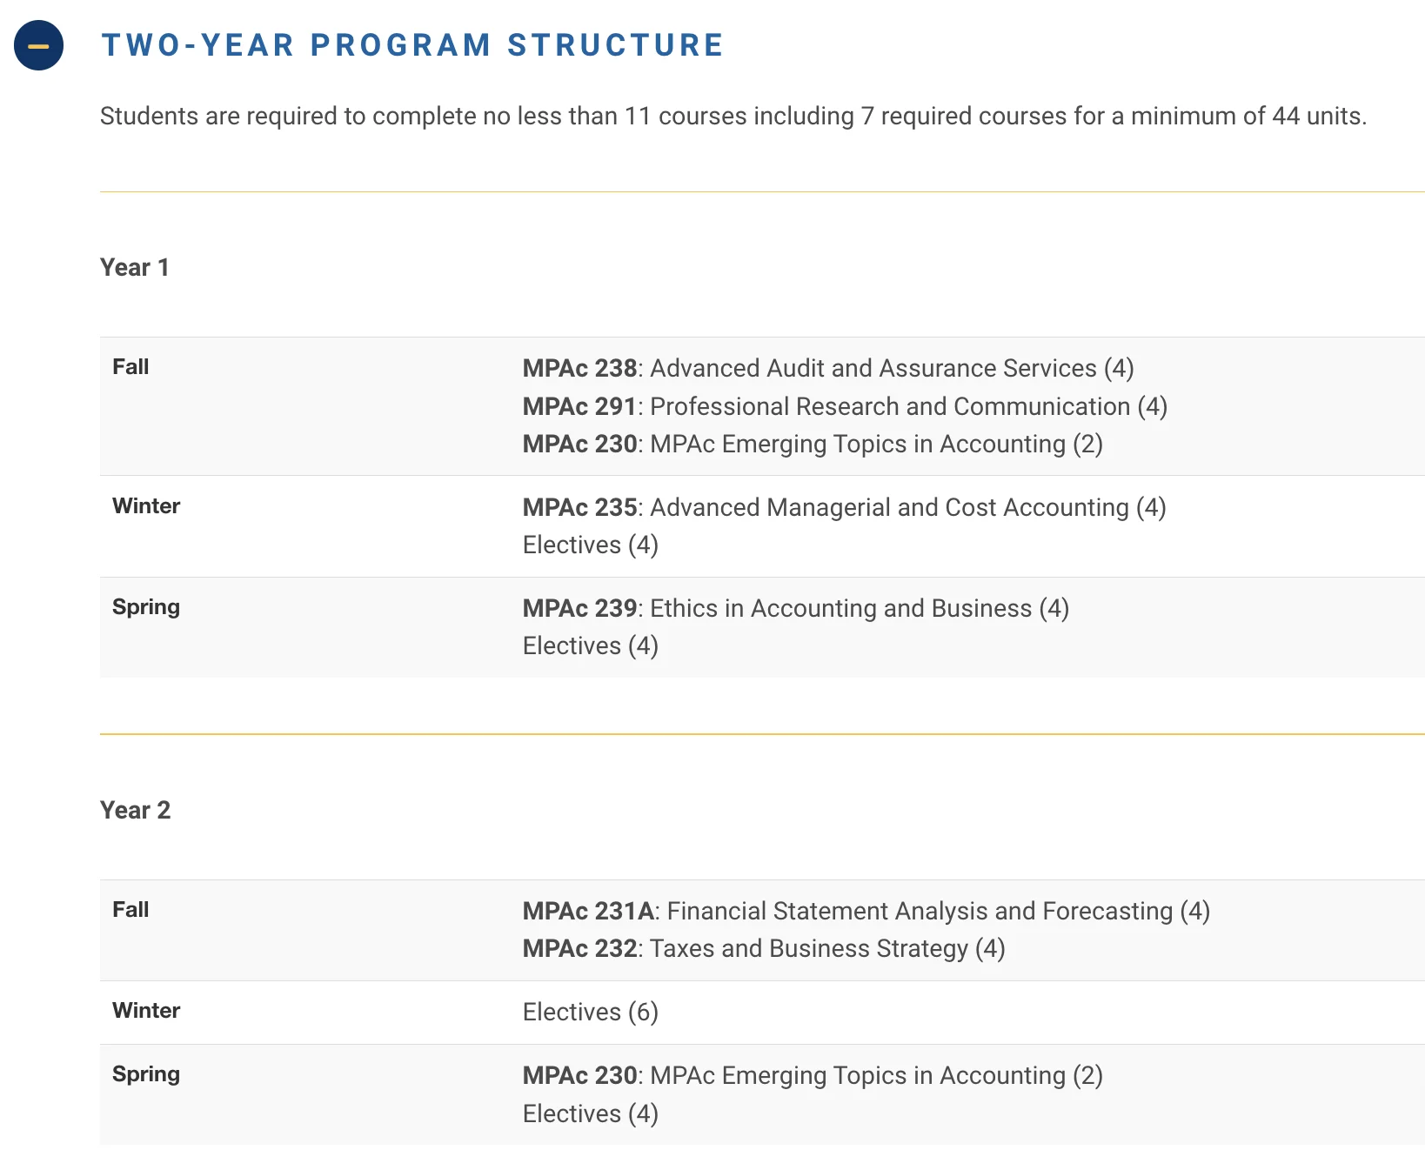Click the Spring label under Year 1
The height and width of the screenshot is (1150, 1425).
pyautogui.click(x=146, y=607)
